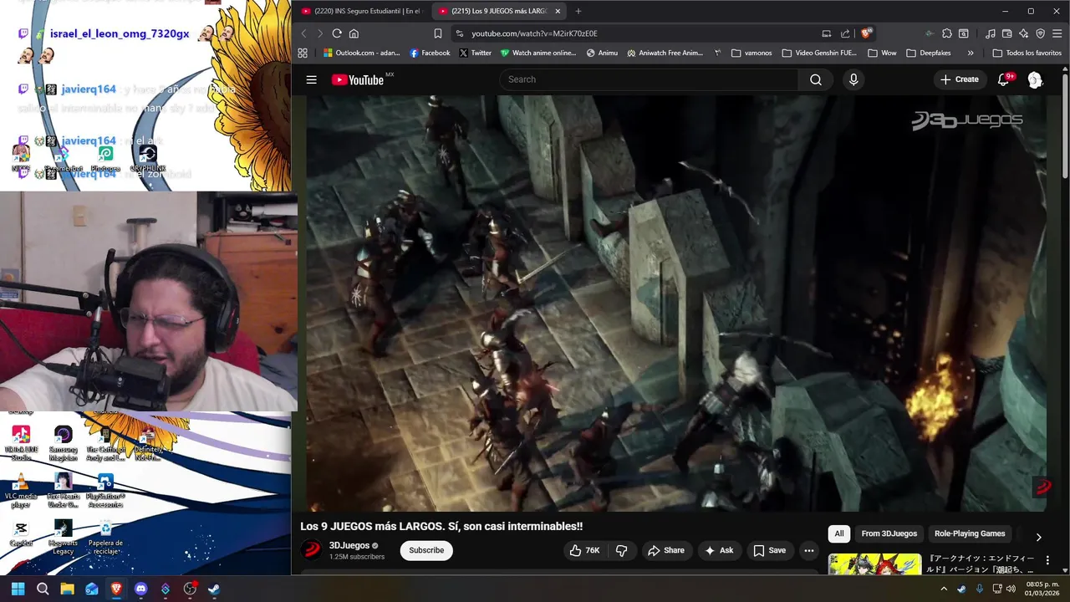Open browser extensions puzzle icon
The image size is (1070, 602).
[x=946, y=33]
